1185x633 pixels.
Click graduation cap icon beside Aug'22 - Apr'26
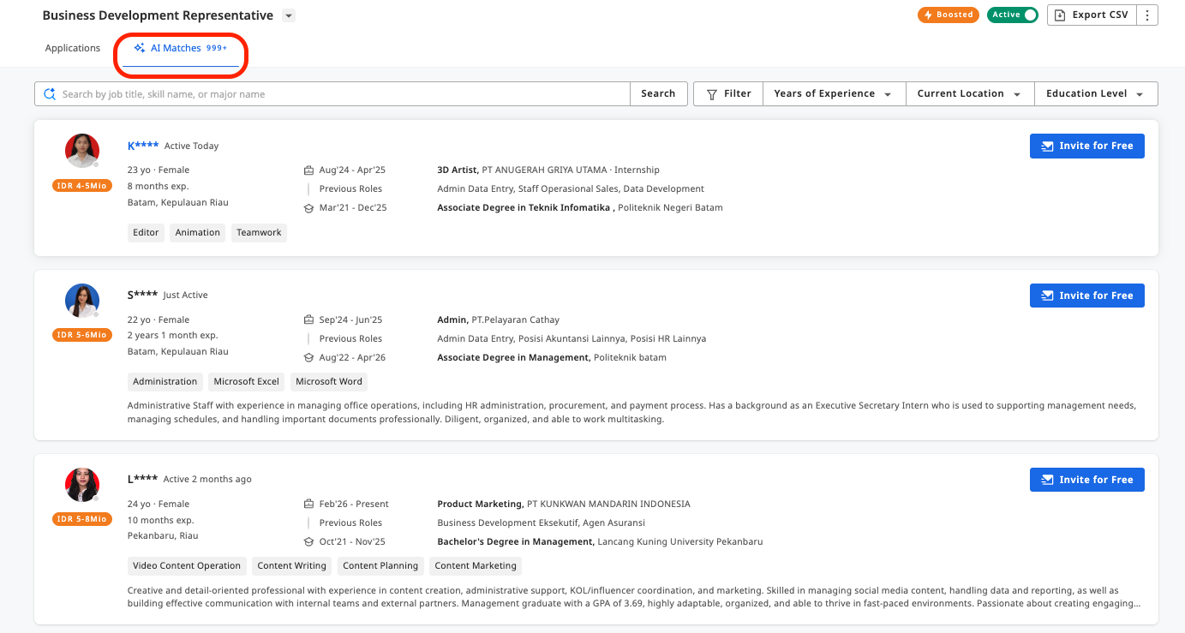pyautogui.click(x=308, y=357)
